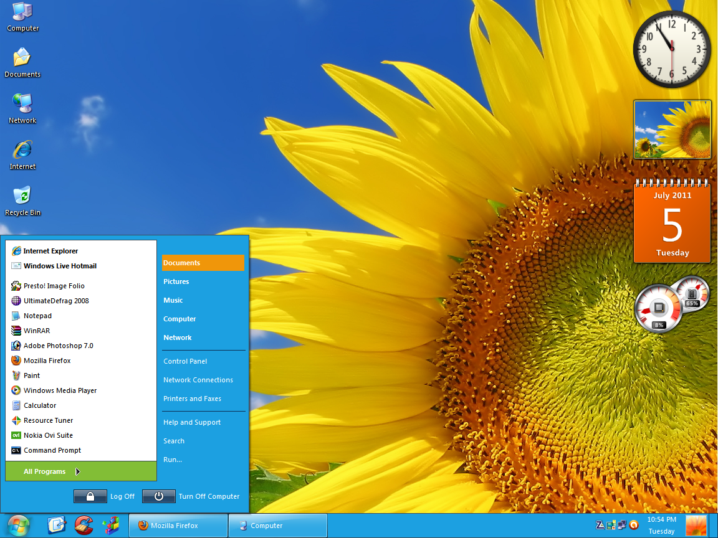This screenshot has height=538, width=718.
Task: Click the Paint program icon
Action: click(16, 375)
